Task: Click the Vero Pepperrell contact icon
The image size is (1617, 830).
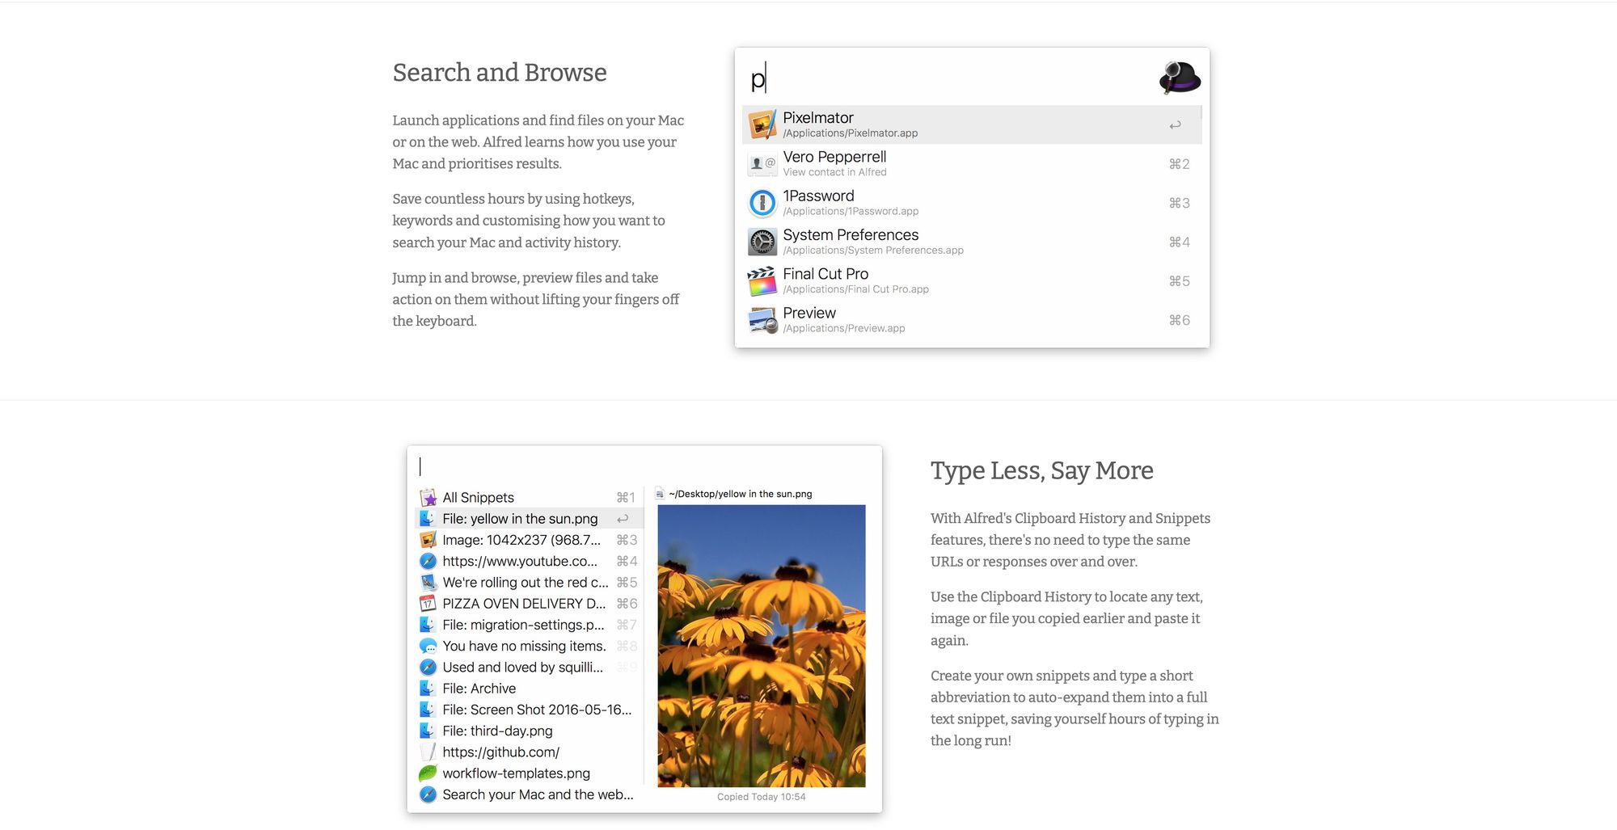Action: pos(762,164)
